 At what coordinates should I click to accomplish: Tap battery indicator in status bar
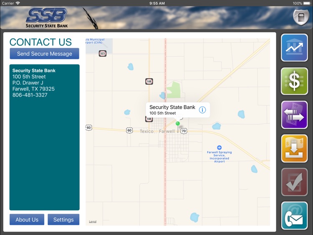[307, 3]
